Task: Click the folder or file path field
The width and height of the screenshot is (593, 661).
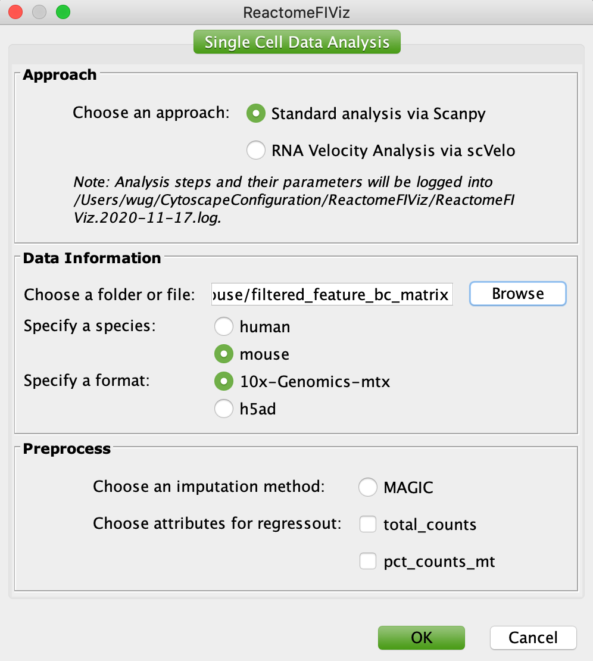Action: (332, 294)
